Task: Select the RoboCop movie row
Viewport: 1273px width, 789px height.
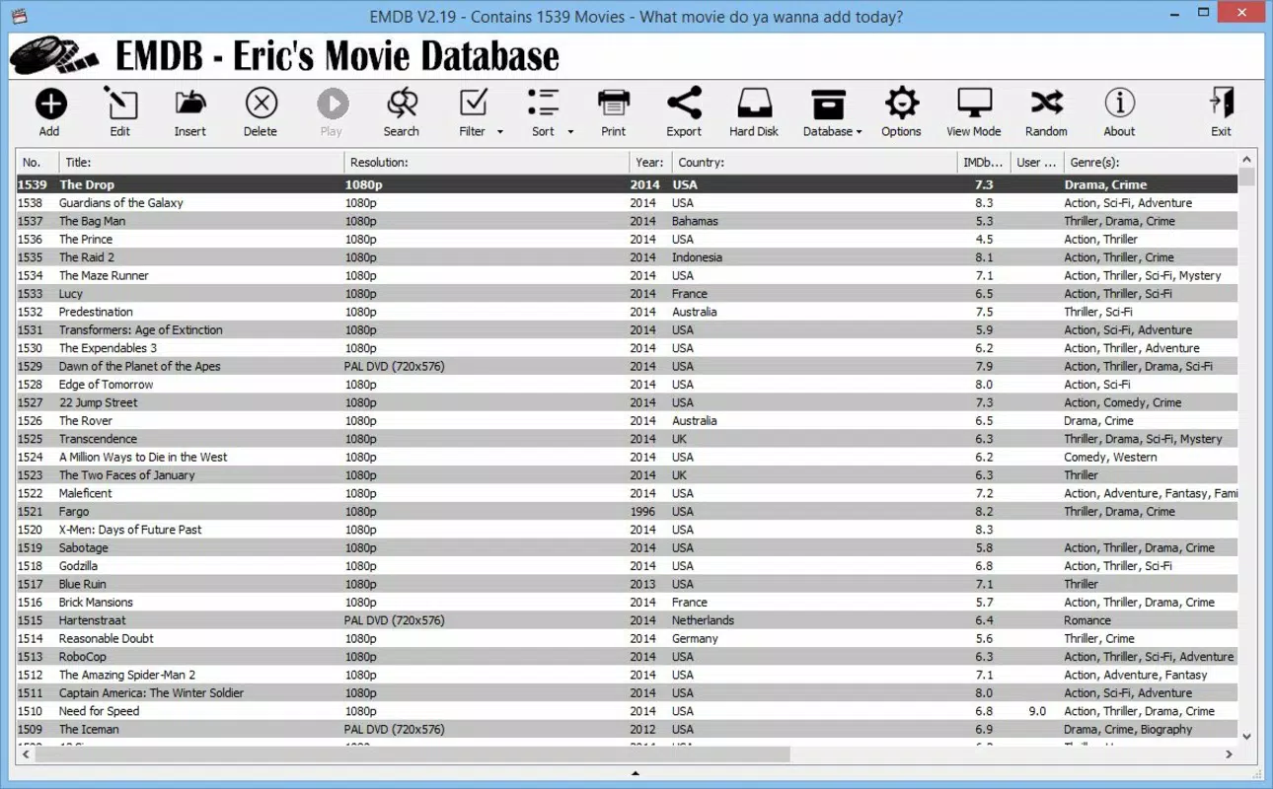Action: 627,657
